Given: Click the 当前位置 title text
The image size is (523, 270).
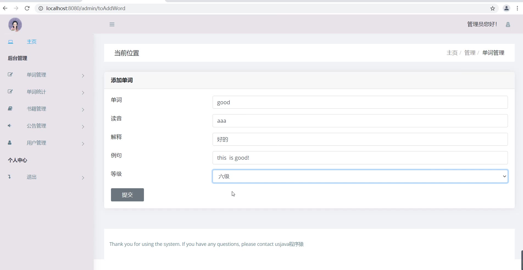Looking at the screenshot, I should coord(127,53).
